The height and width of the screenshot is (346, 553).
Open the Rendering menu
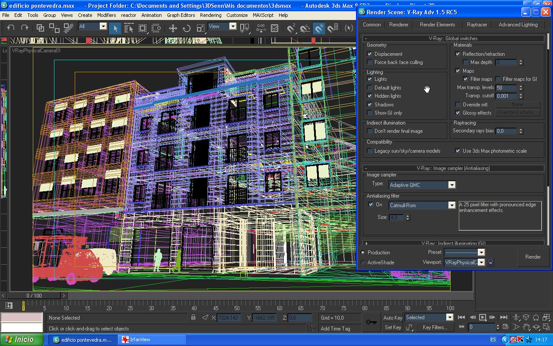click(x=210, y=15)
